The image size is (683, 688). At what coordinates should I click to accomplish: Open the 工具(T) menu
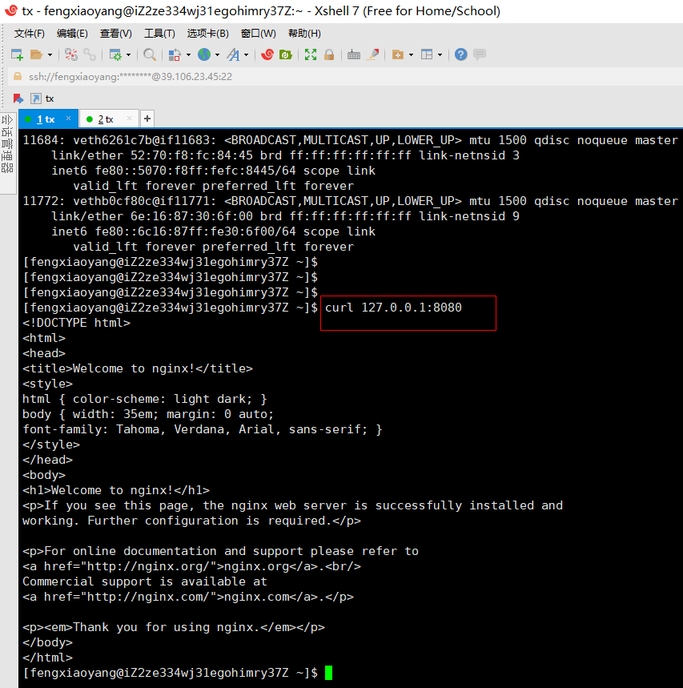159,34
